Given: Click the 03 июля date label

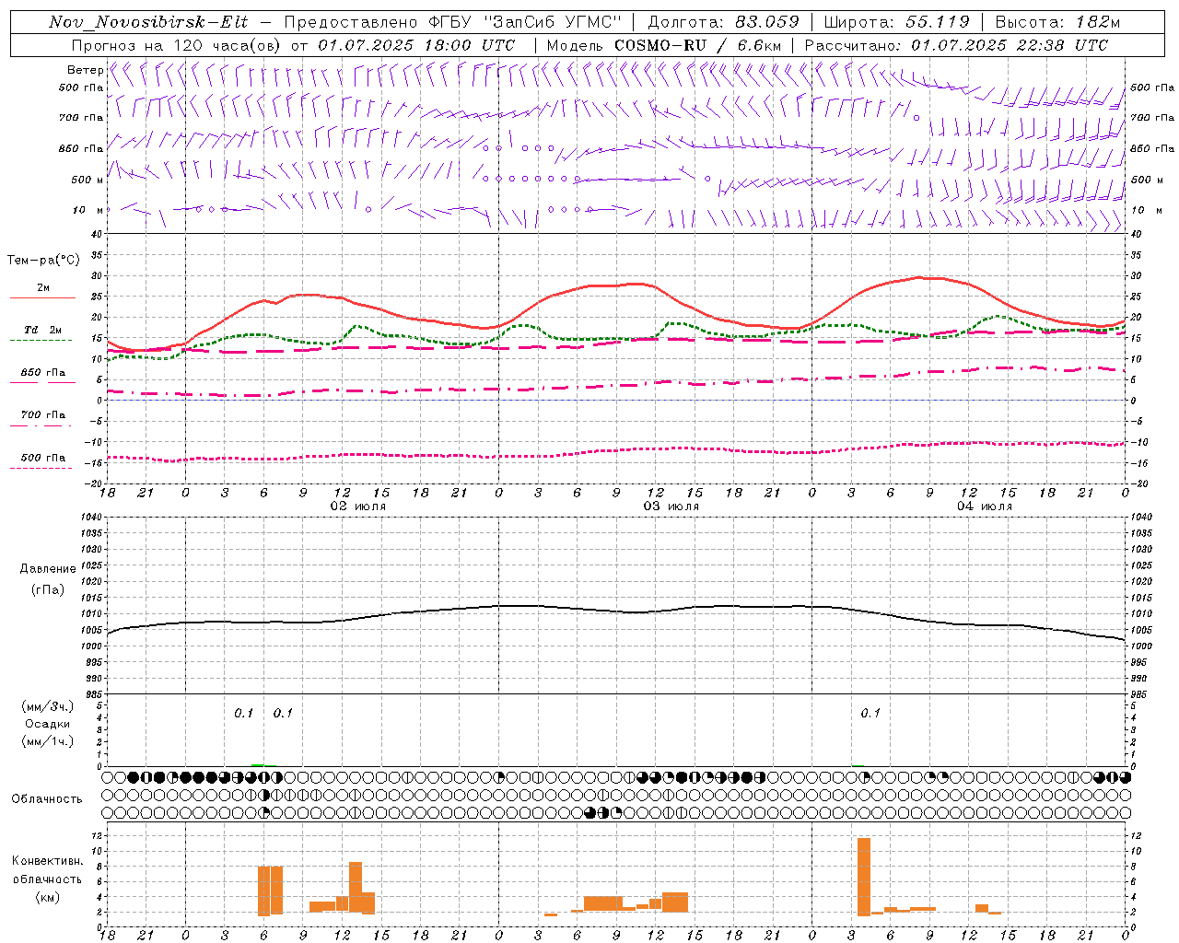Looking at the screenshot, I should [671, 506].
